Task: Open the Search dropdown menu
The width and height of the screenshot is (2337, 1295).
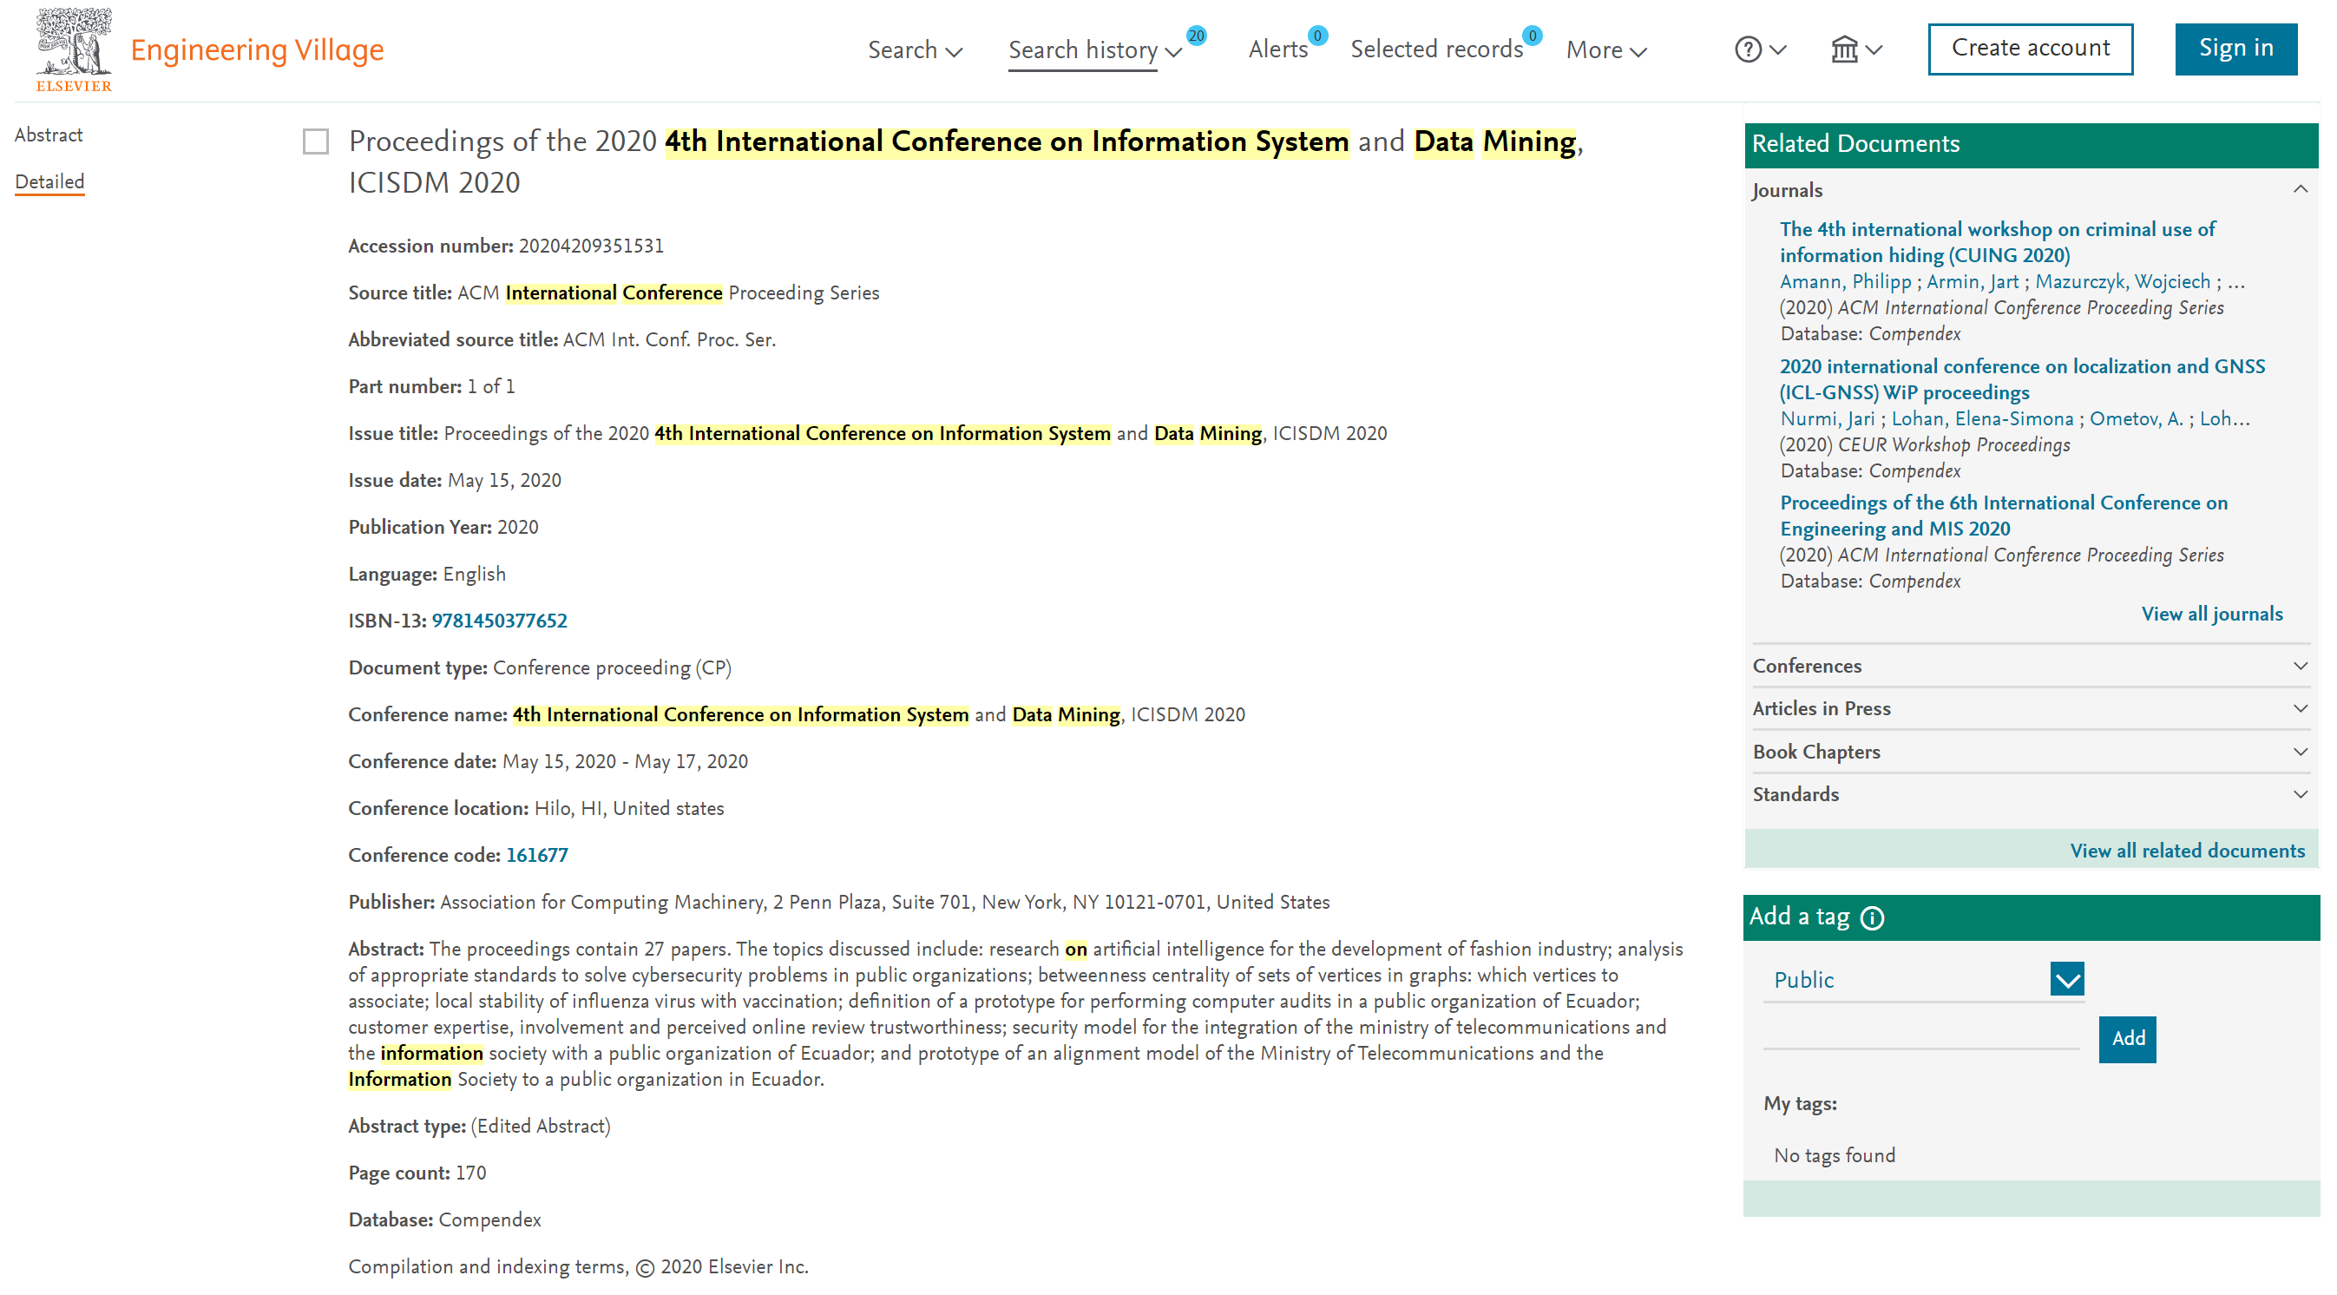Action: [x=915, y=50]
